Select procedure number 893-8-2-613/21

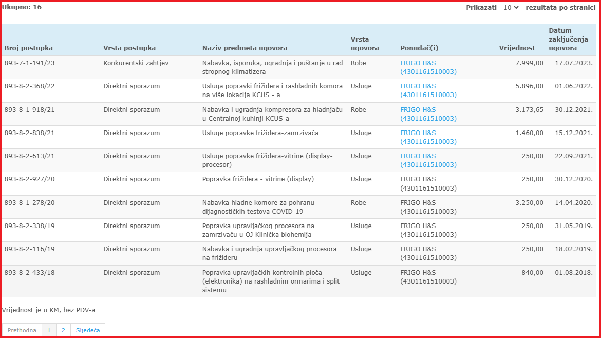pos(29,156)
